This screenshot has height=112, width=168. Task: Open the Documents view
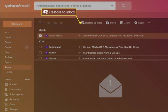click(x=13, y=89)
